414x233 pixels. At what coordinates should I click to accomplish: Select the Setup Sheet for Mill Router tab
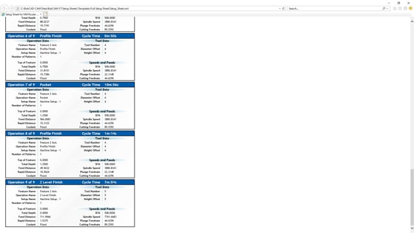tap(21, 14)
